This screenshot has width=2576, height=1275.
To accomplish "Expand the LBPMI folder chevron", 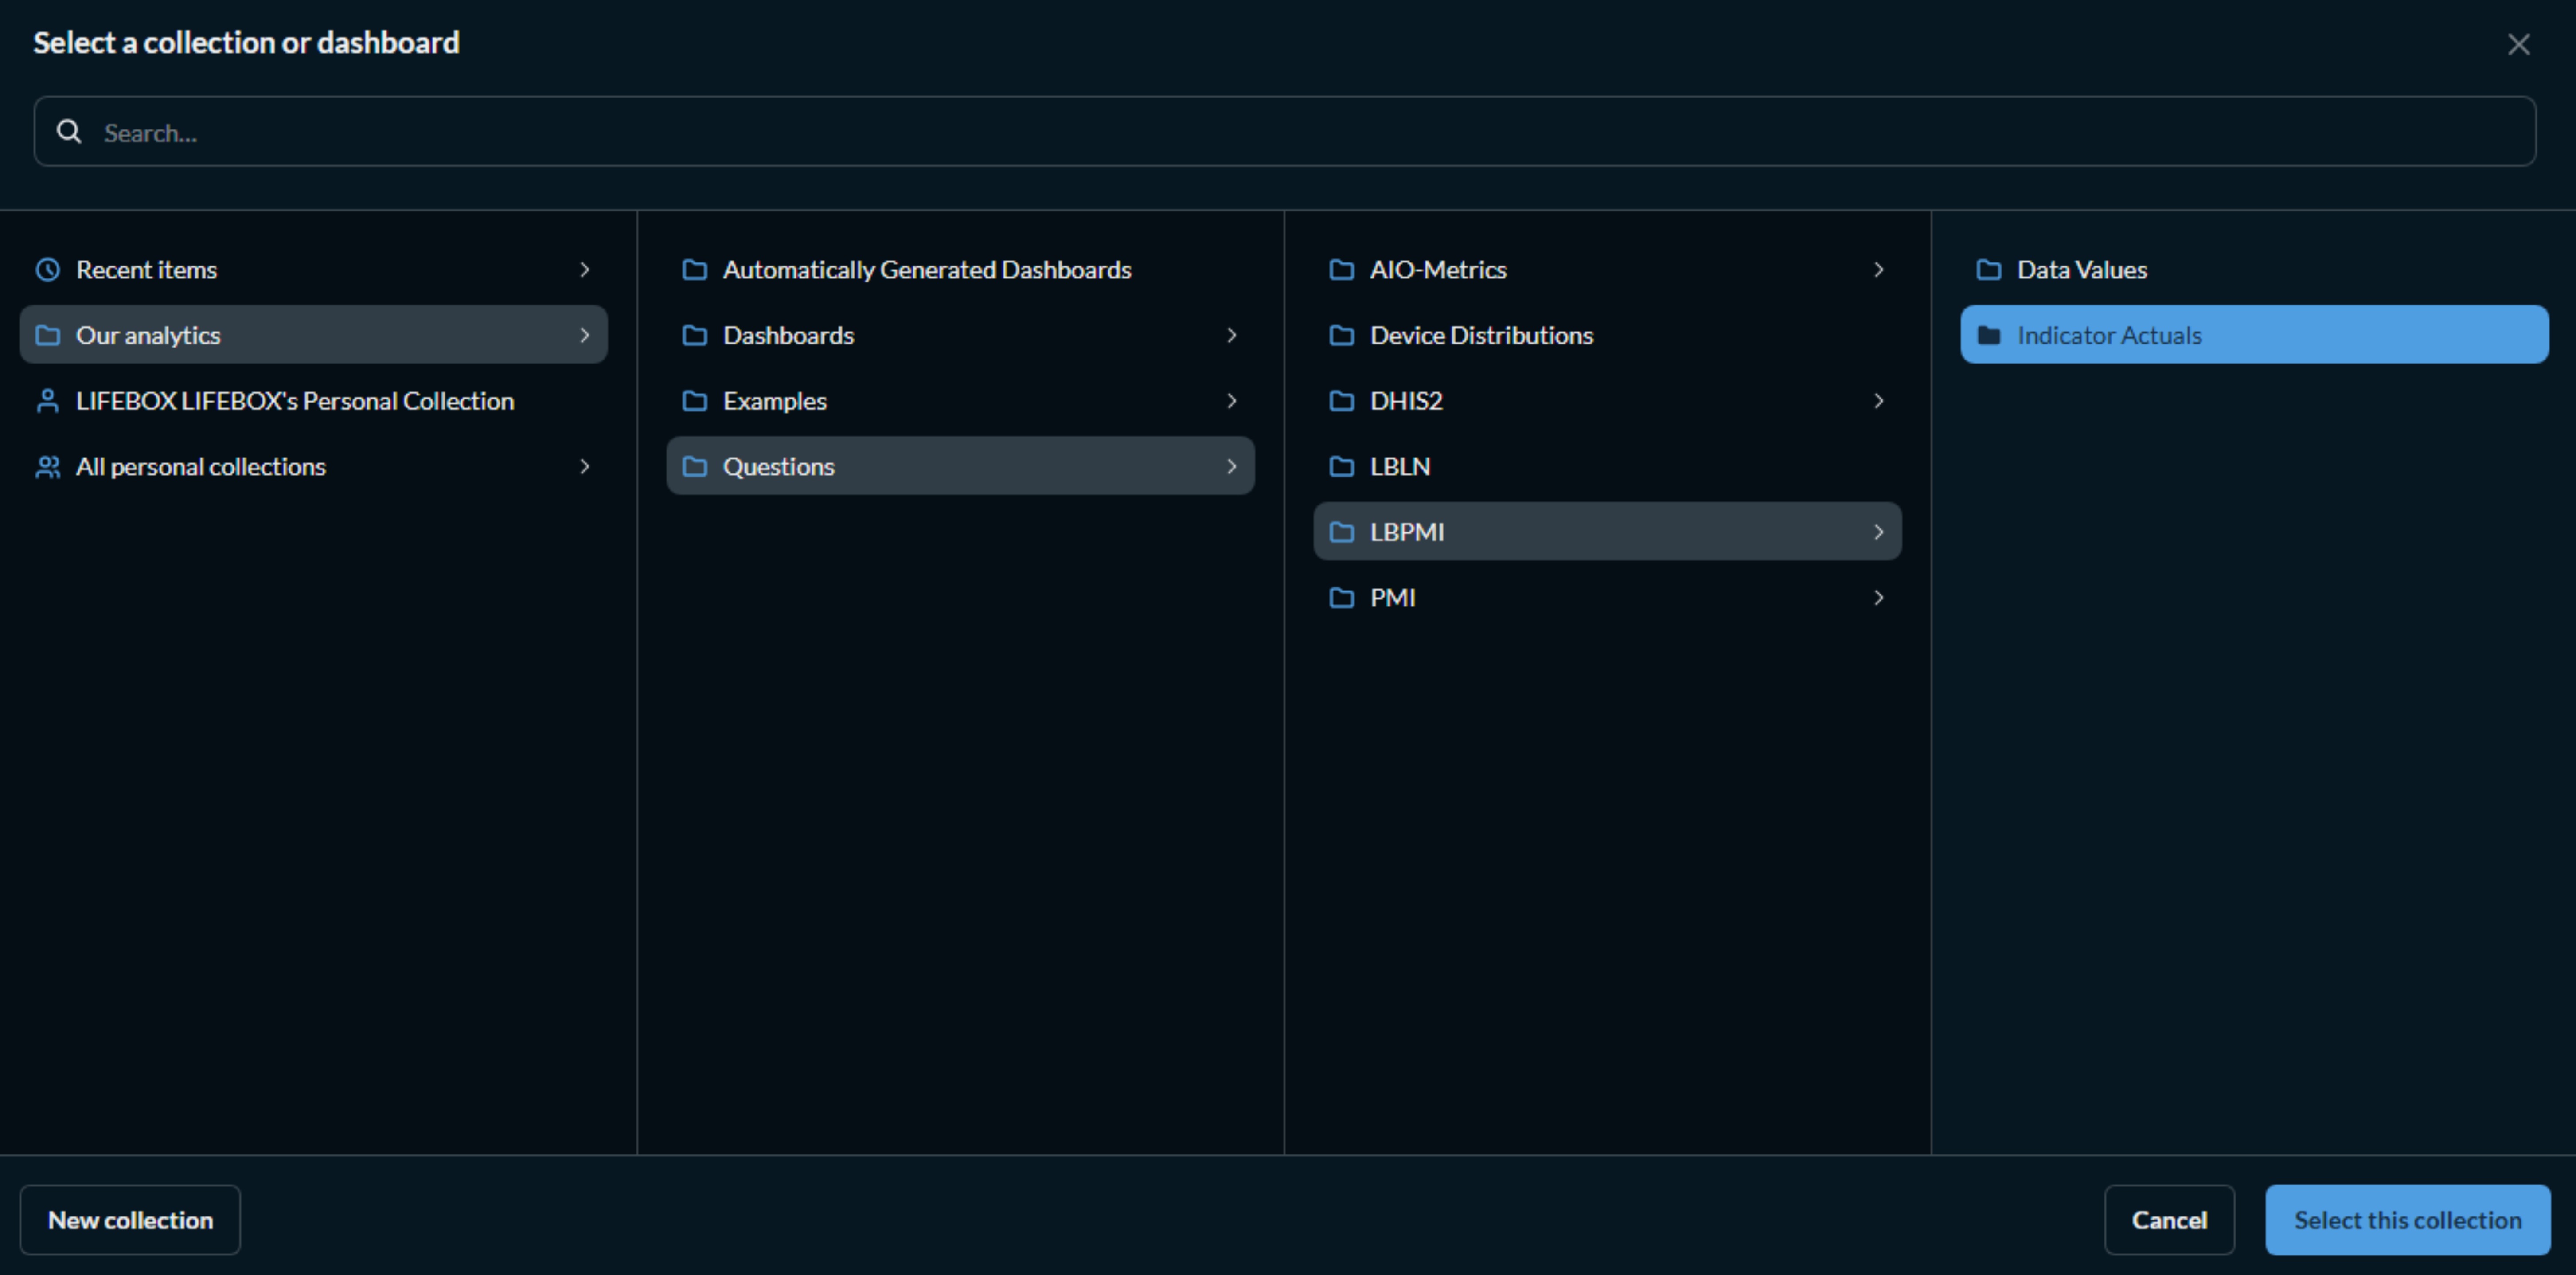I will tap(1878, 531).
